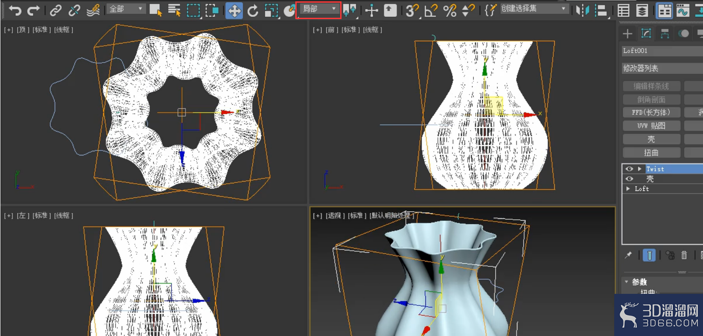Open the Curve Editor icon

tap(683, 10)
